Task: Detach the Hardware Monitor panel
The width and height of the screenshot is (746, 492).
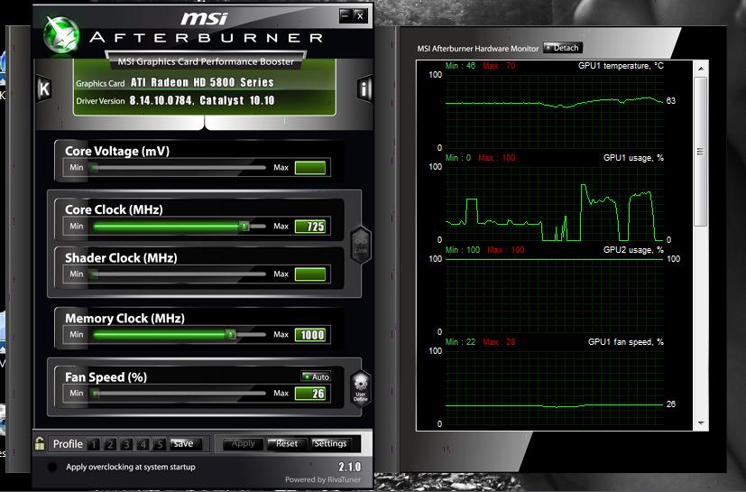Action: click(563, 48)
